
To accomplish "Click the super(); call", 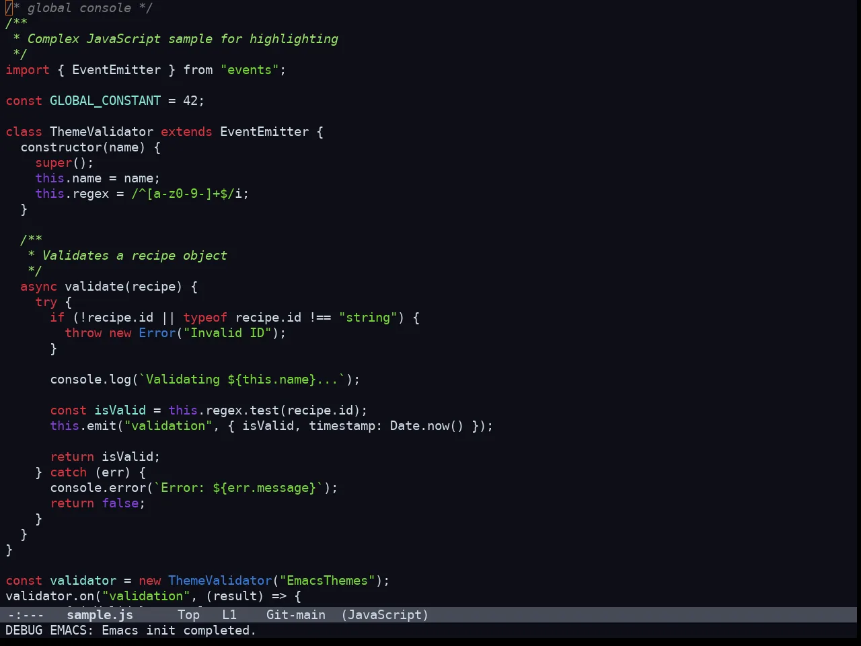I will click(x=65, y=163).
